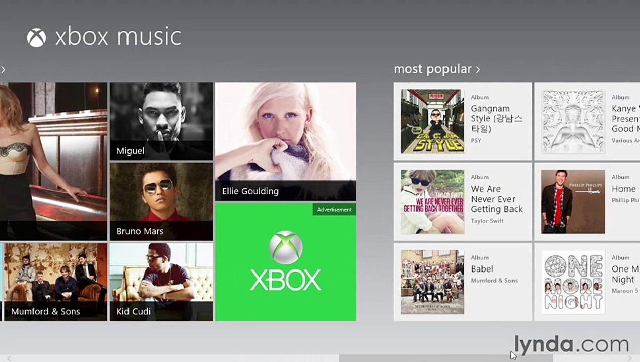Screen dimensions: 640x362
Task: Click the Gangnam Style album title text
Action: pyautogui.click(x=496, y=119)
